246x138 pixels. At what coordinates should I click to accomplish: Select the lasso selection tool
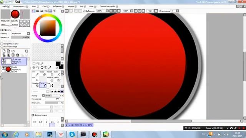click(38, 64)
